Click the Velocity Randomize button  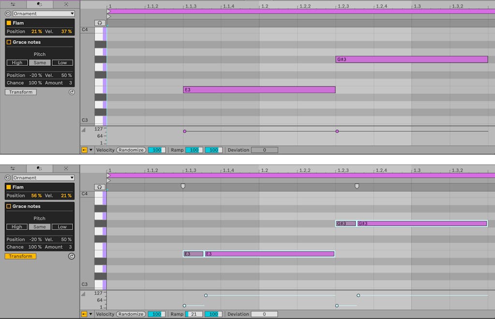(x=130, y=150)
